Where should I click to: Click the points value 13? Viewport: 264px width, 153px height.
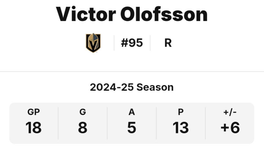pos(181,128)
